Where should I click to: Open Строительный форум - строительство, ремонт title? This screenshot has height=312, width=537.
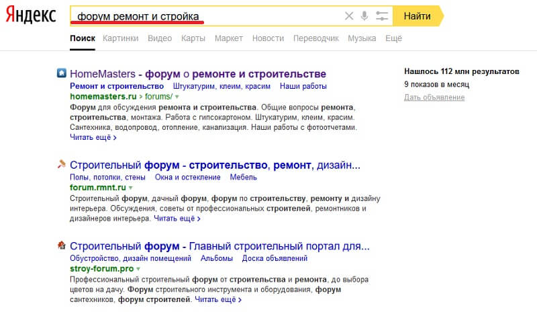[215, 165]
